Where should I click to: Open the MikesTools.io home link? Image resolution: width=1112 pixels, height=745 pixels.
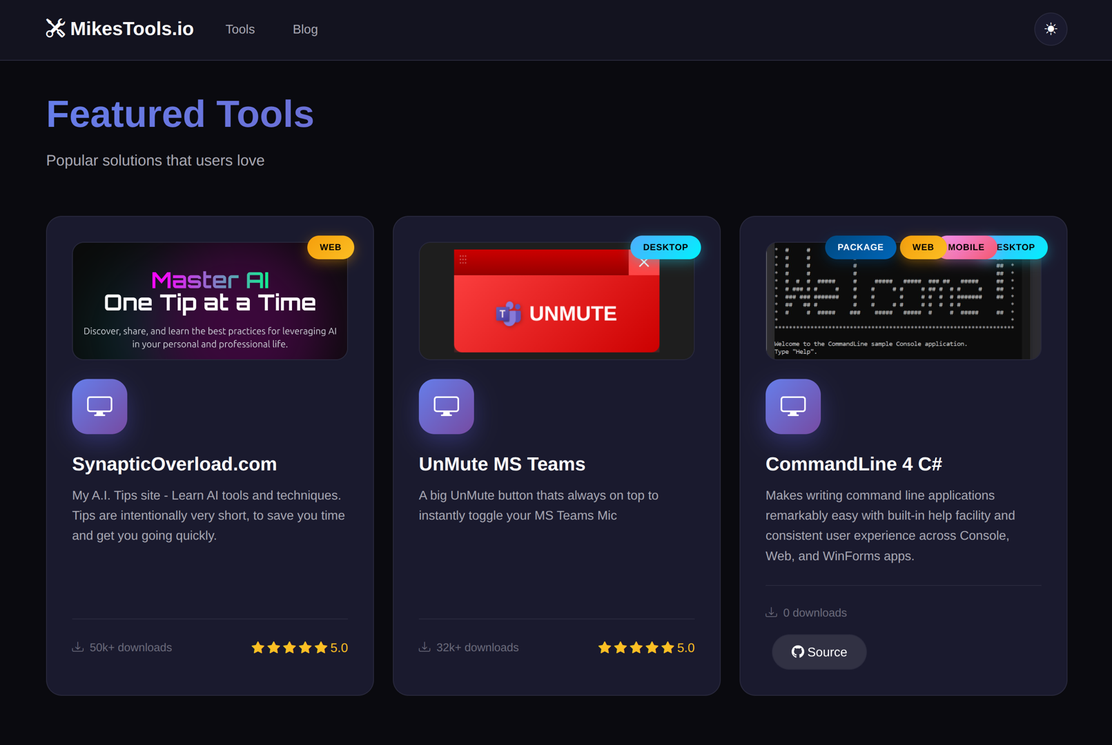(119, 29)
